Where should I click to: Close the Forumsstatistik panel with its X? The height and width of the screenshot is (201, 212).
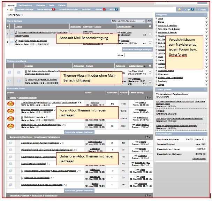(x=205, y=134)
